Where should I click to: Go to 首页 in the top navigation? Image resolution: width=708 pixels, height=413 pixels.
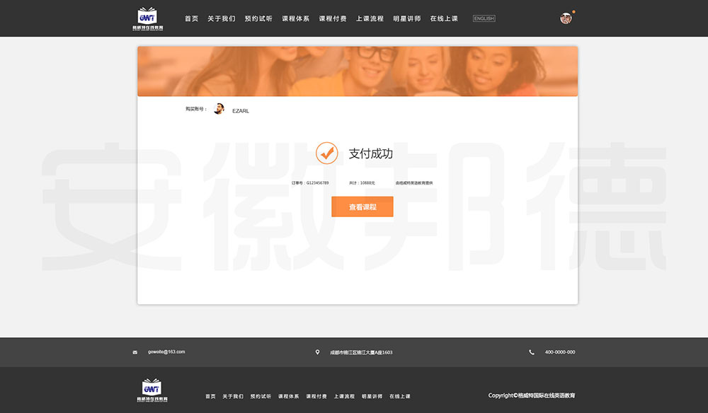[x=192, y=18]
